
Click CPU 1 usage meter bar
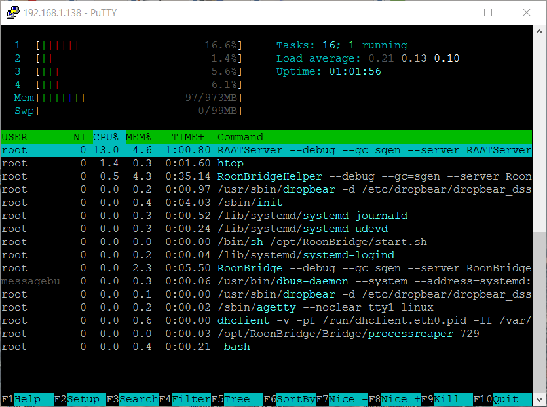[x=139, y=45]
